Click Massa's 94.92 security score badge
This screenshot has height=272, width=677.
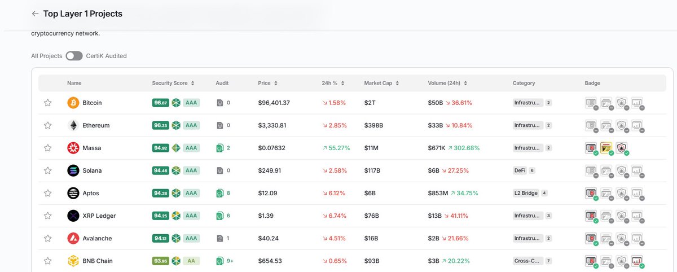coord(160,148)
